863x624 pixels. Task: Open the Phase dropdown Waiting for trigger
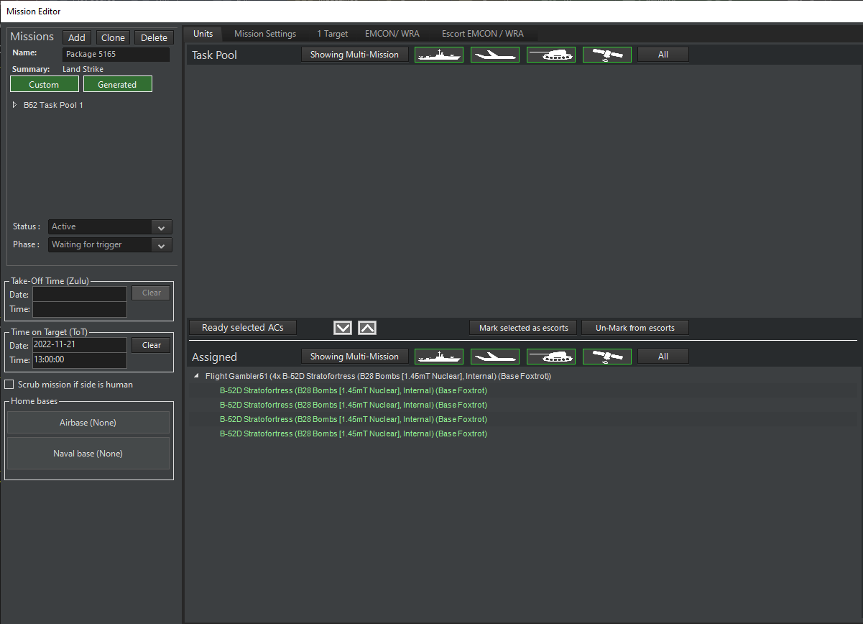[110, 244]
